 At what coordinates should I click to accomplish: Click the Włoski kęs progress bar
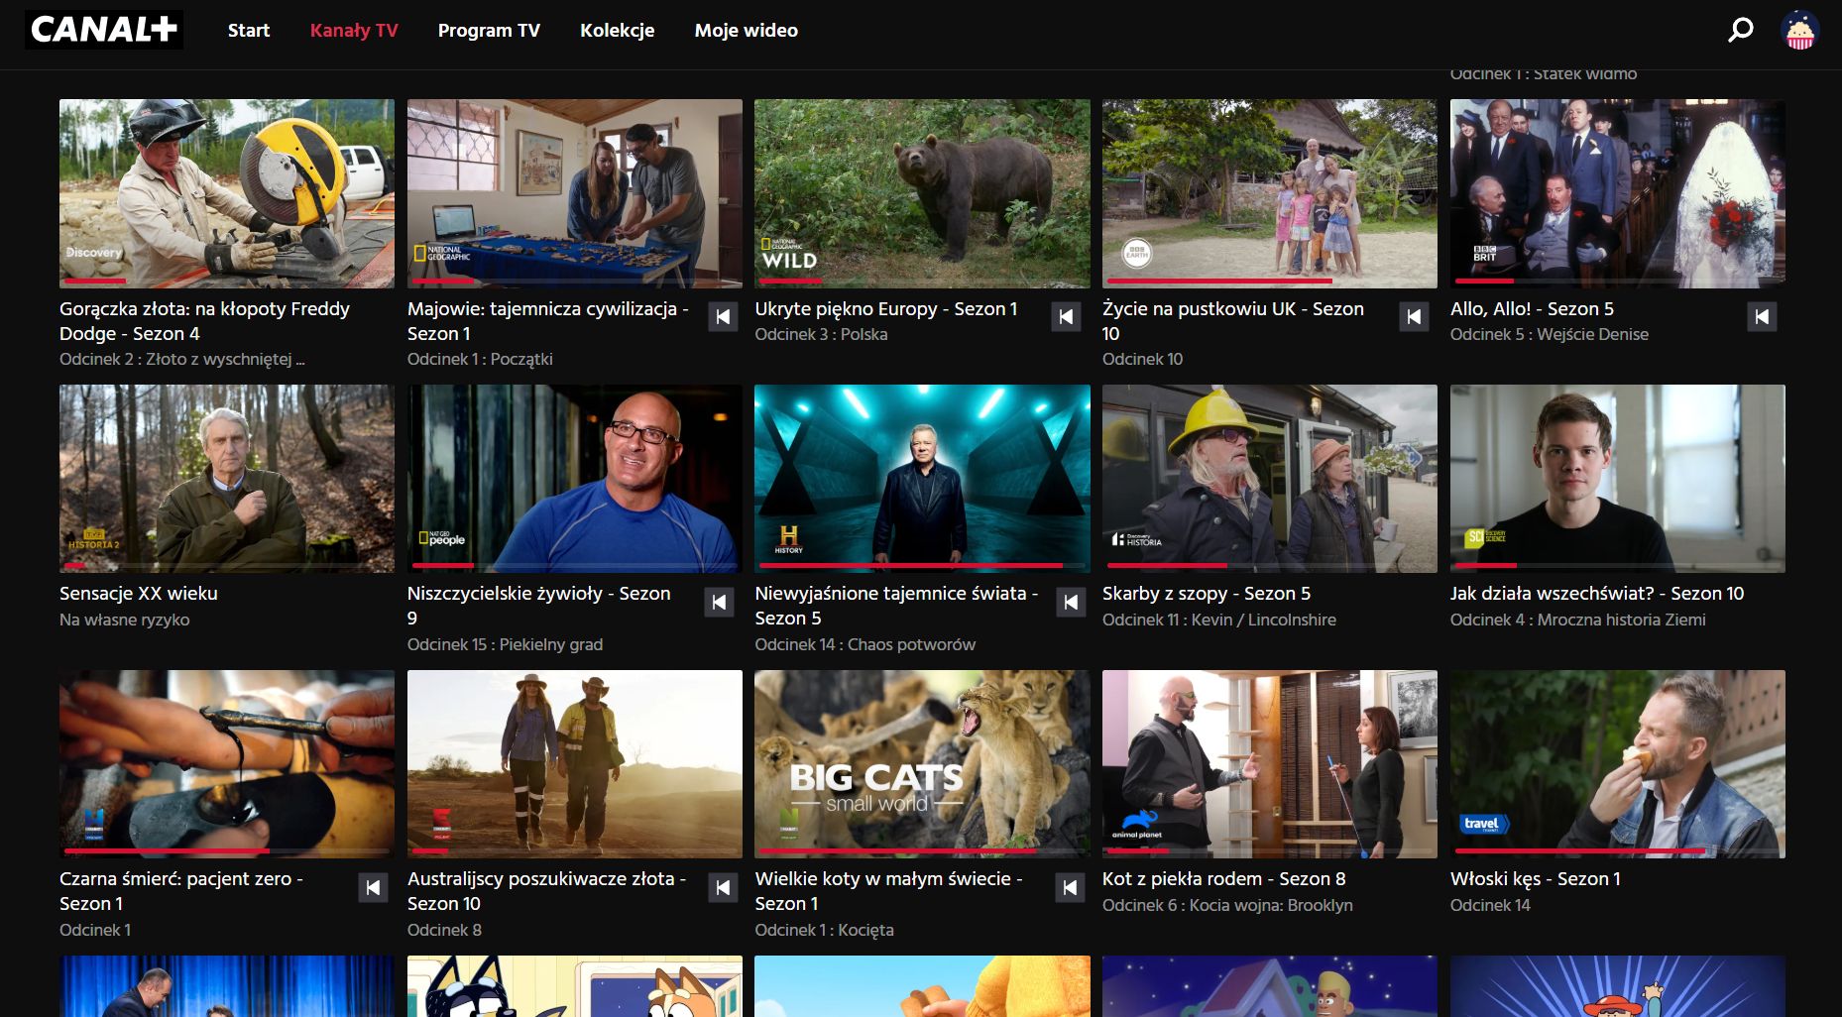tap(1620, 852)
